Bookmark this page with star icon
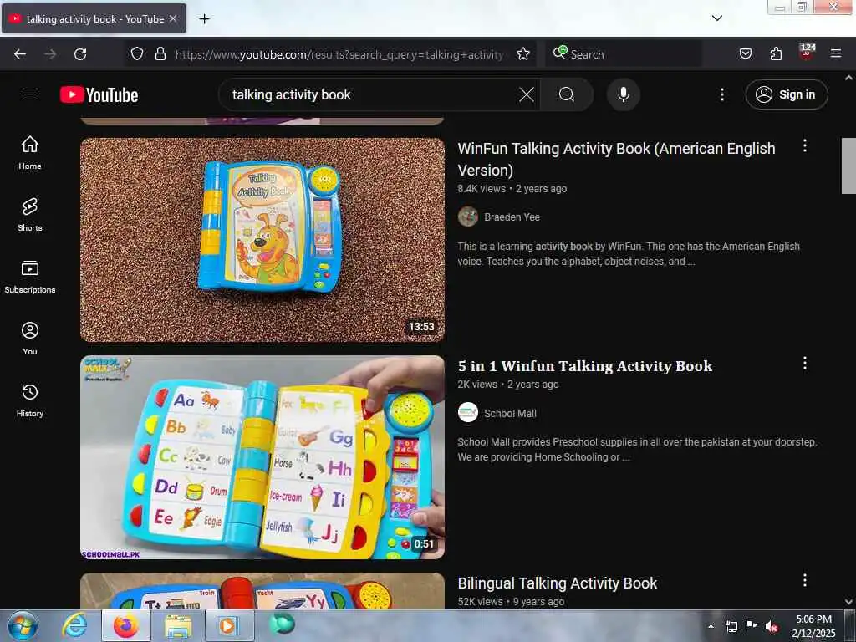The height and width of the screenshot is (642, 856). click(x=523, y=53)
